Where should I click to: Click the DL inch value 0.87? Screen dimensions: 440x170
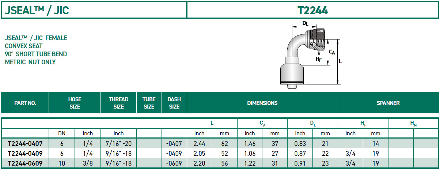300,154
